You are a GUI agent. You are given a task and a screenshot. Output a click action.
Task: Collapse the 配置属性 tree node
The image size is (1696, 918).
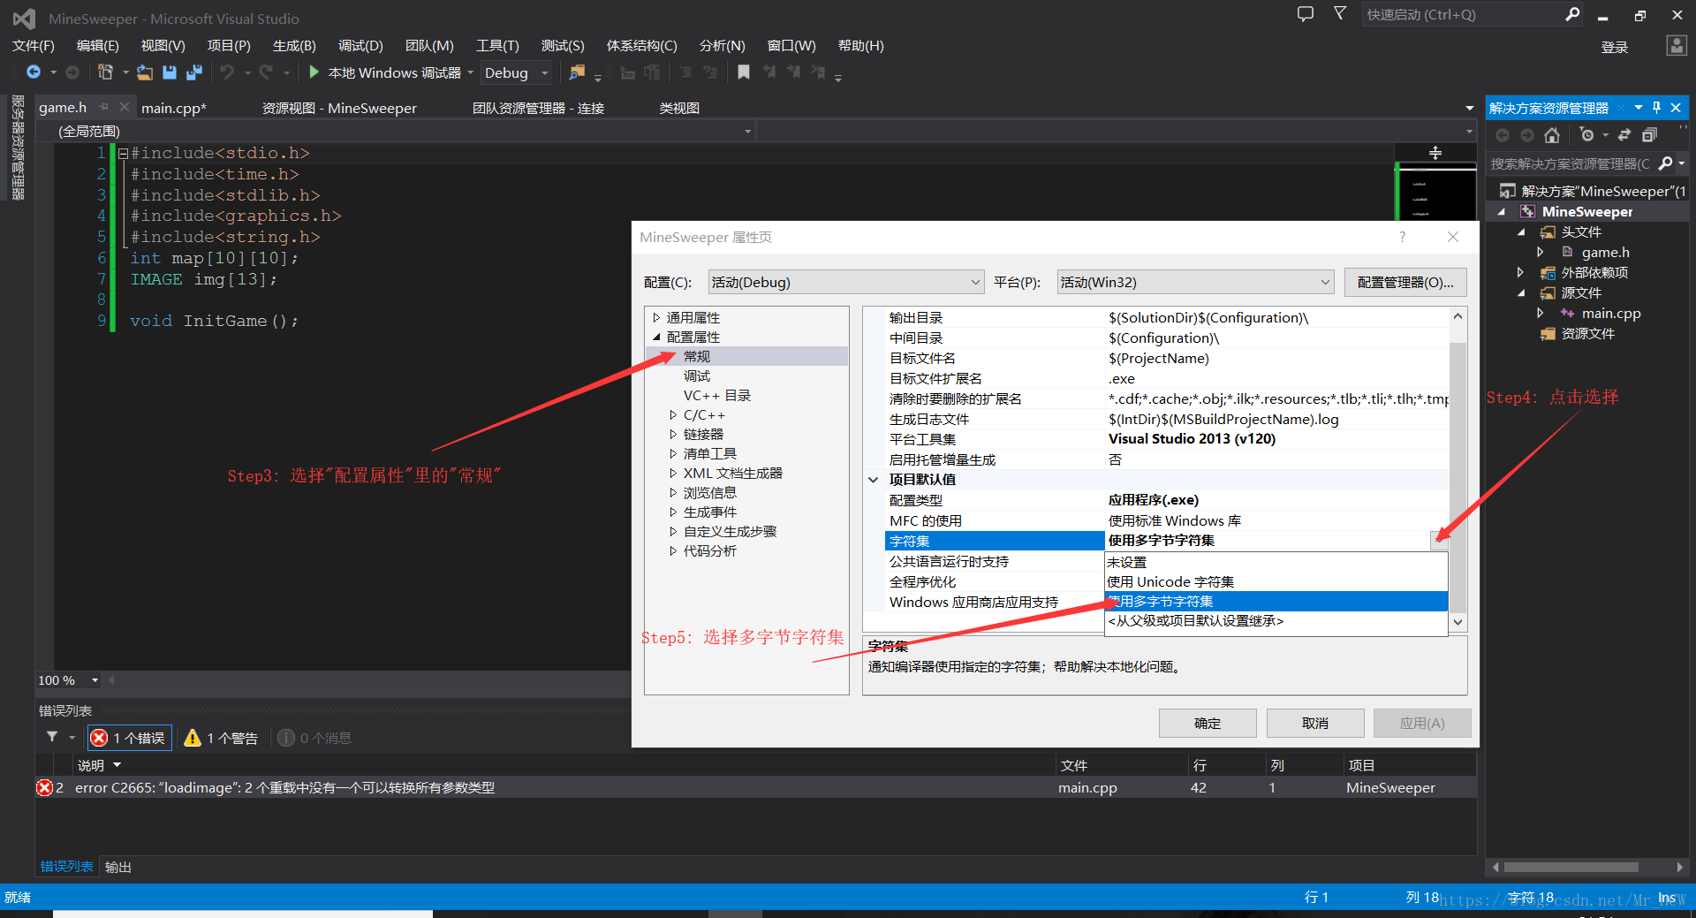pos(656,337)
